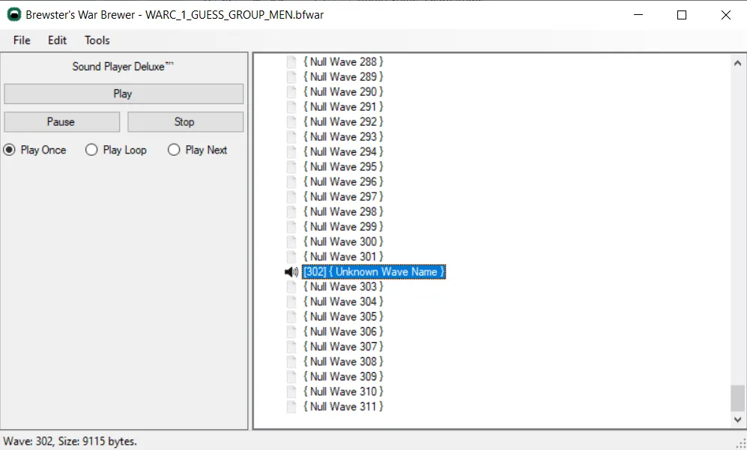Screen dimensions: 747x450
Task: Click the file icon next to Null Wave 307
Action: 291,347
